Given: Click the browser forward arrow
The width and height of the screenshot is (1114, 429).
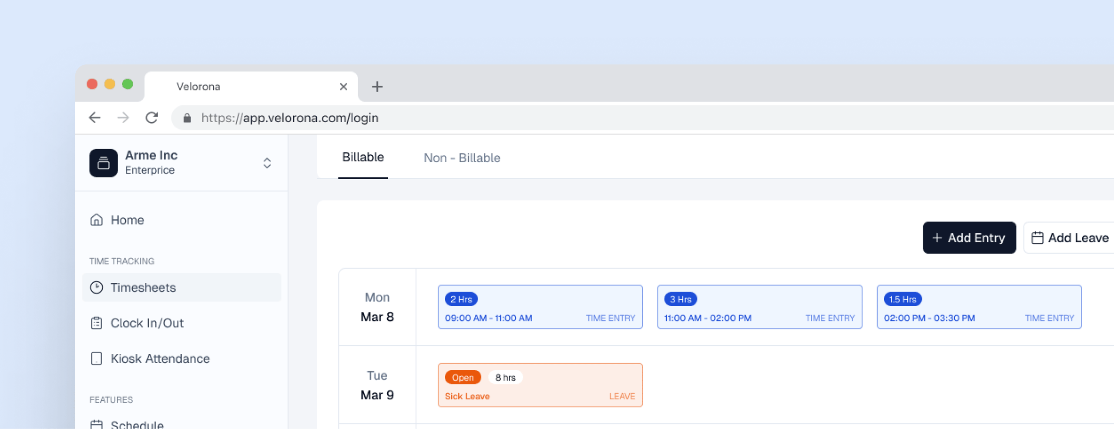Looking at the screenshot, I should pos(123,118).
